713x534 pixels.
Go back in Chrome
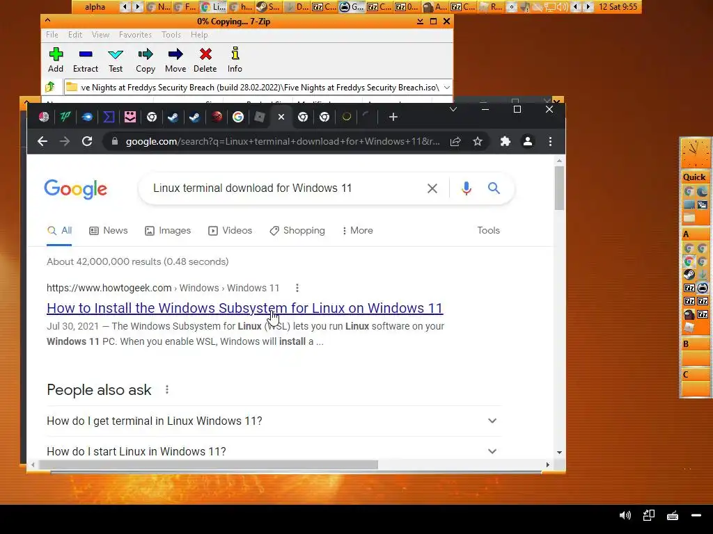(x=42, y=141)
